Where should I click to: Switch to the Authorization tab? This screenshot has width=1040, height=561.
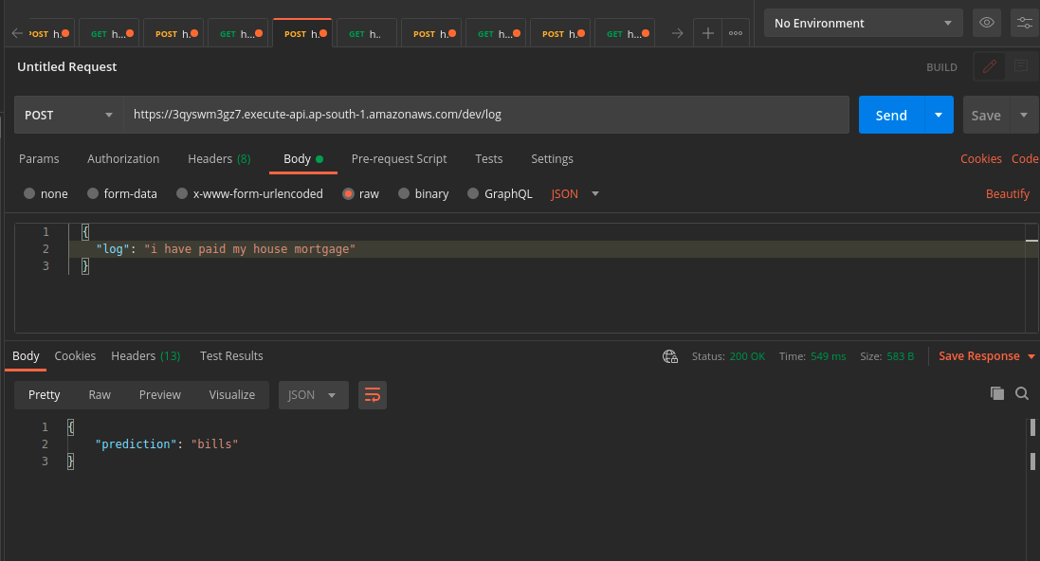pos(123,159)
